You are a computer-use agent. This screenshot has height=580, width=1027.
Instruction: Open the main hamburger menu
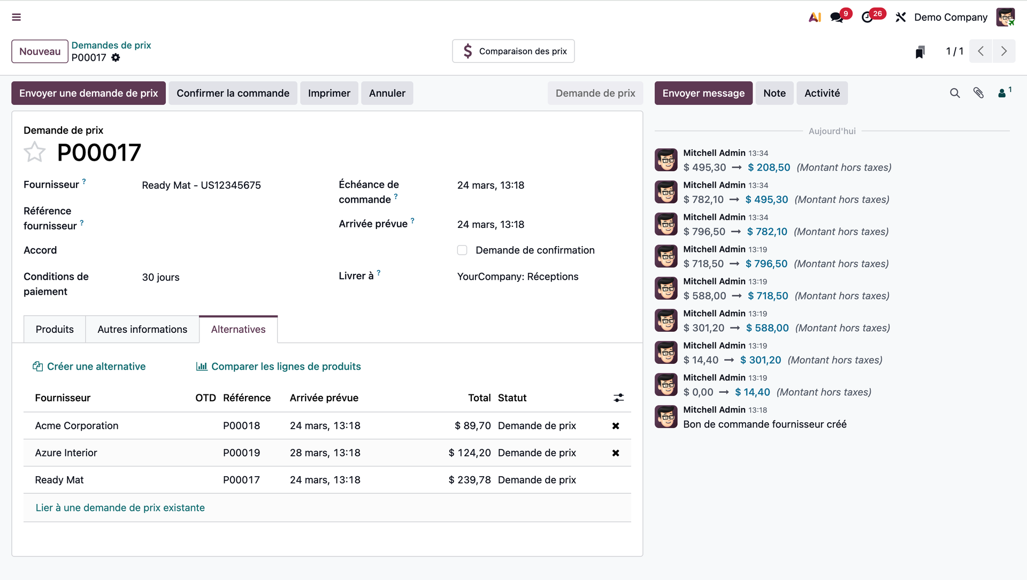(17, 17)
